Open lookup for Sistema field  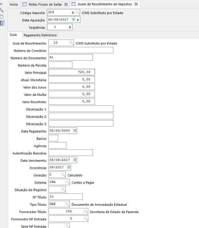coord(67,182)
